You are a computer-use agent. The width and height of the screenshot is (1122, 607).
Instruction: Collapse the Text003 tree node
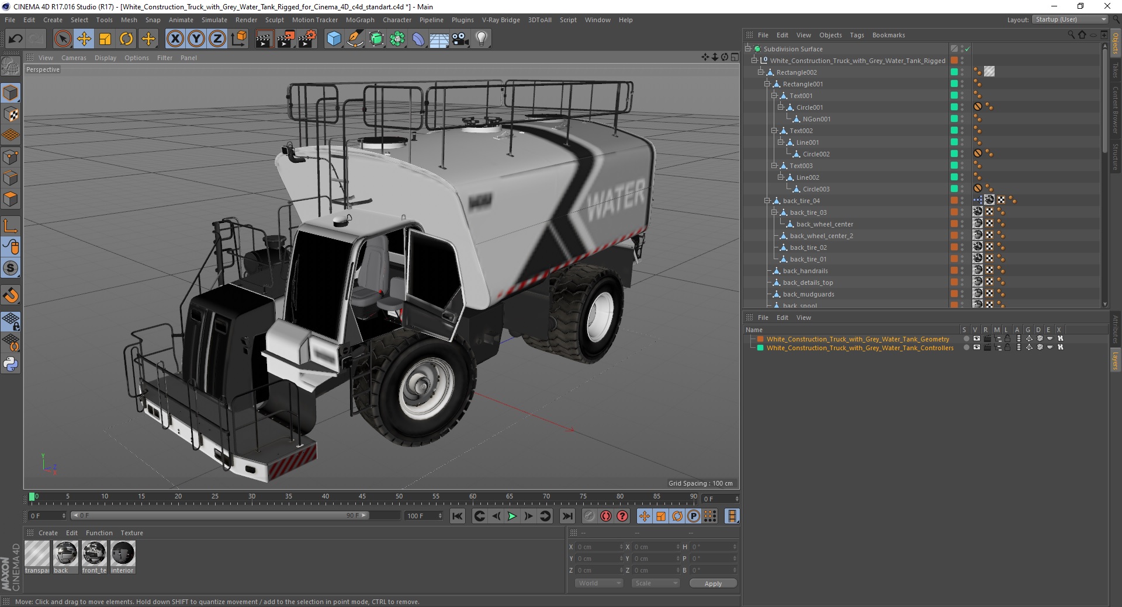(774, 166)
